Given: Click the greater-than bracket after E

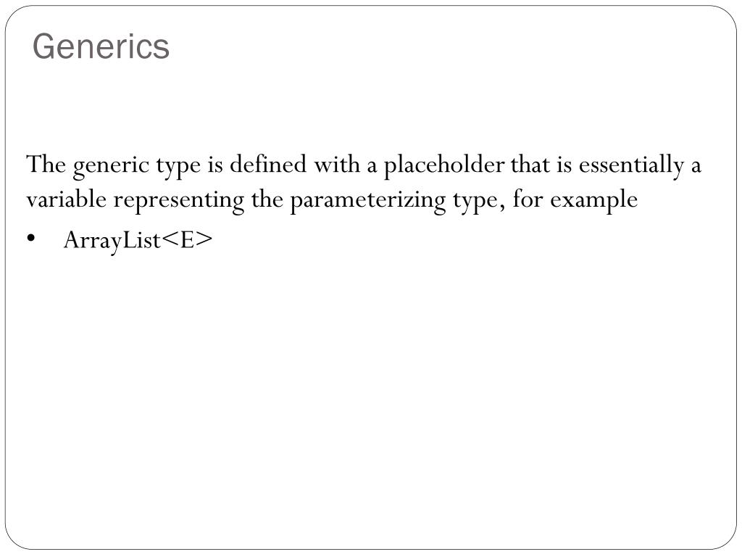Looking at the screenshot, I should pyautogui.click(x=204, y=240).
